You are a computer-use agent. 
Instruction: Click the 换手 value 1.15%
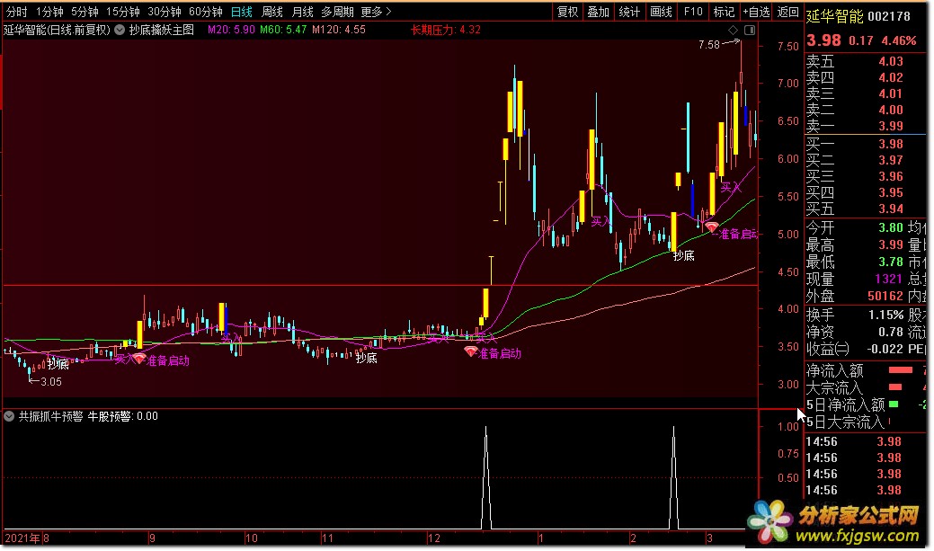(x=885, y=315)
